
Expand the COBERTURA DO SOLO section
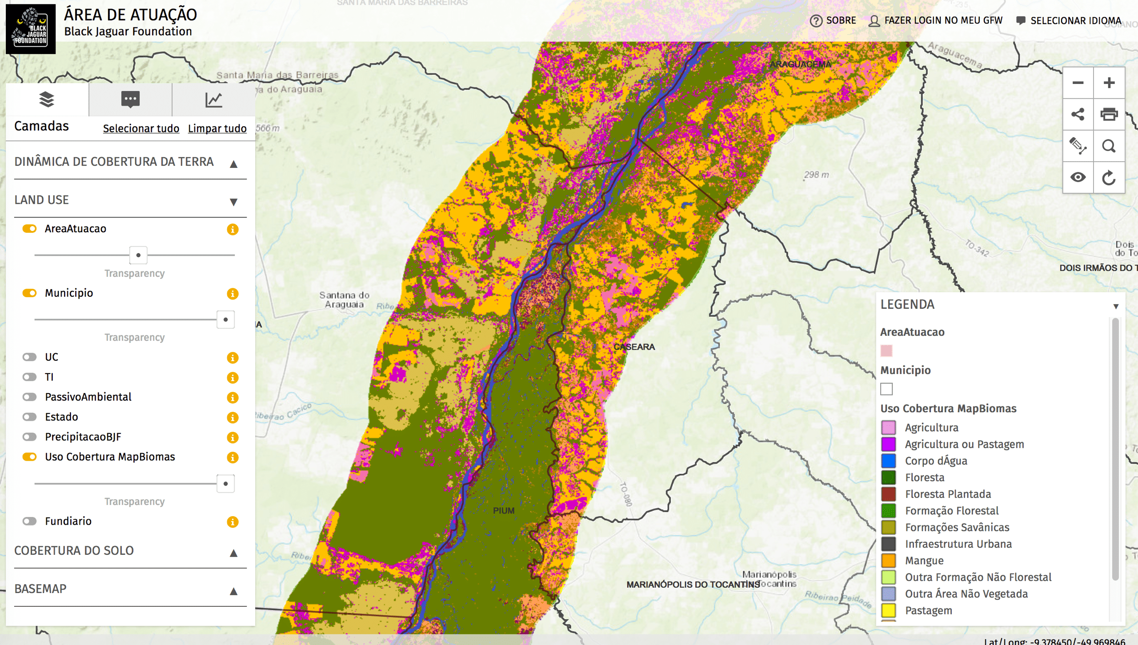tap(233, 553)
